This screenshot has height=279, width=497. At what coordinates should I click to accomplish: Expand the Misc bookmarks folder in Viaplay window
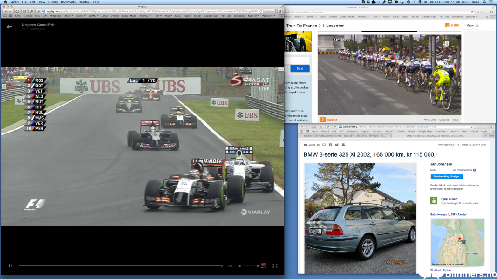168,15
